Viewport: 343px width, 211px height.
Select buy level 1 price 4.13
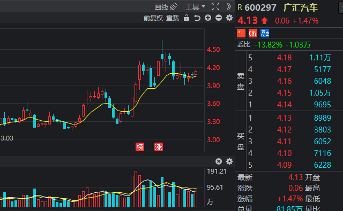(285, 118)
